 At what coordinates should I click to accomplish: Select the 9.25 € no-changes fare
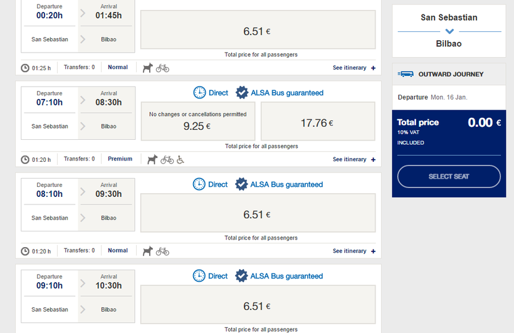(x=197, y=120)
